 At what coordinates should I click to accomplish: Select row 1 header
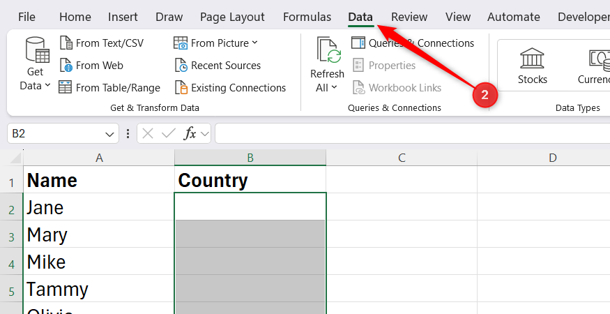(x=11, y=179)
